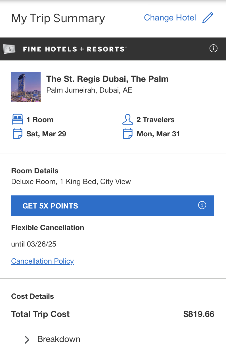Screen dimensions: 226x363
Task: Open the Fine Hotels + Resorts info icon
Action: [213, 49]
